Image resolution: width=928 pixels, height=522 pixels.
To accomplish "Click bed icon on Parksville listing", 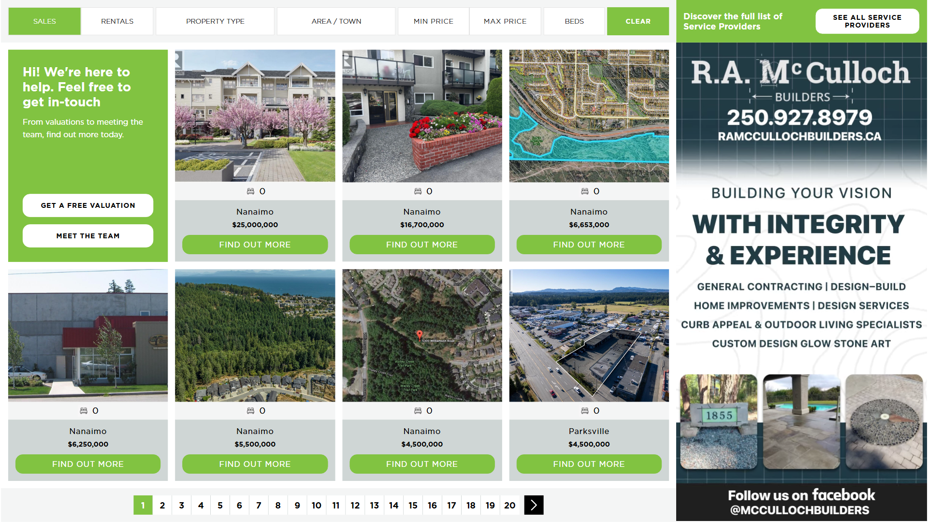I will [584, 411].
